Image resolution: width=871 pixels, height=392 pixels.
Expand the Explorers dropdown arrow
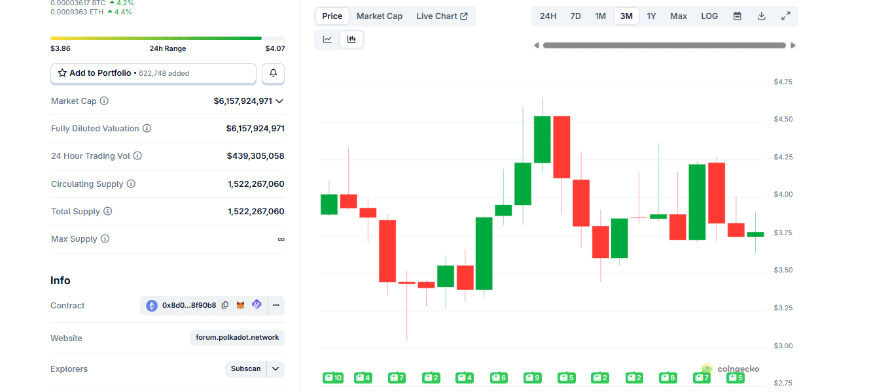click(x=276, y=369)
